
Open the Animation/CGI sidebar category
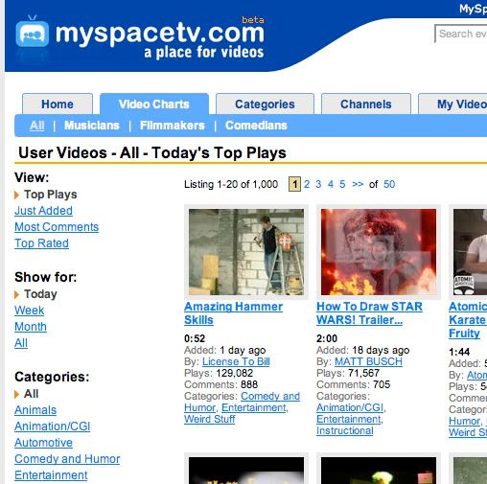pyautogui.click(x=53, y=426)
